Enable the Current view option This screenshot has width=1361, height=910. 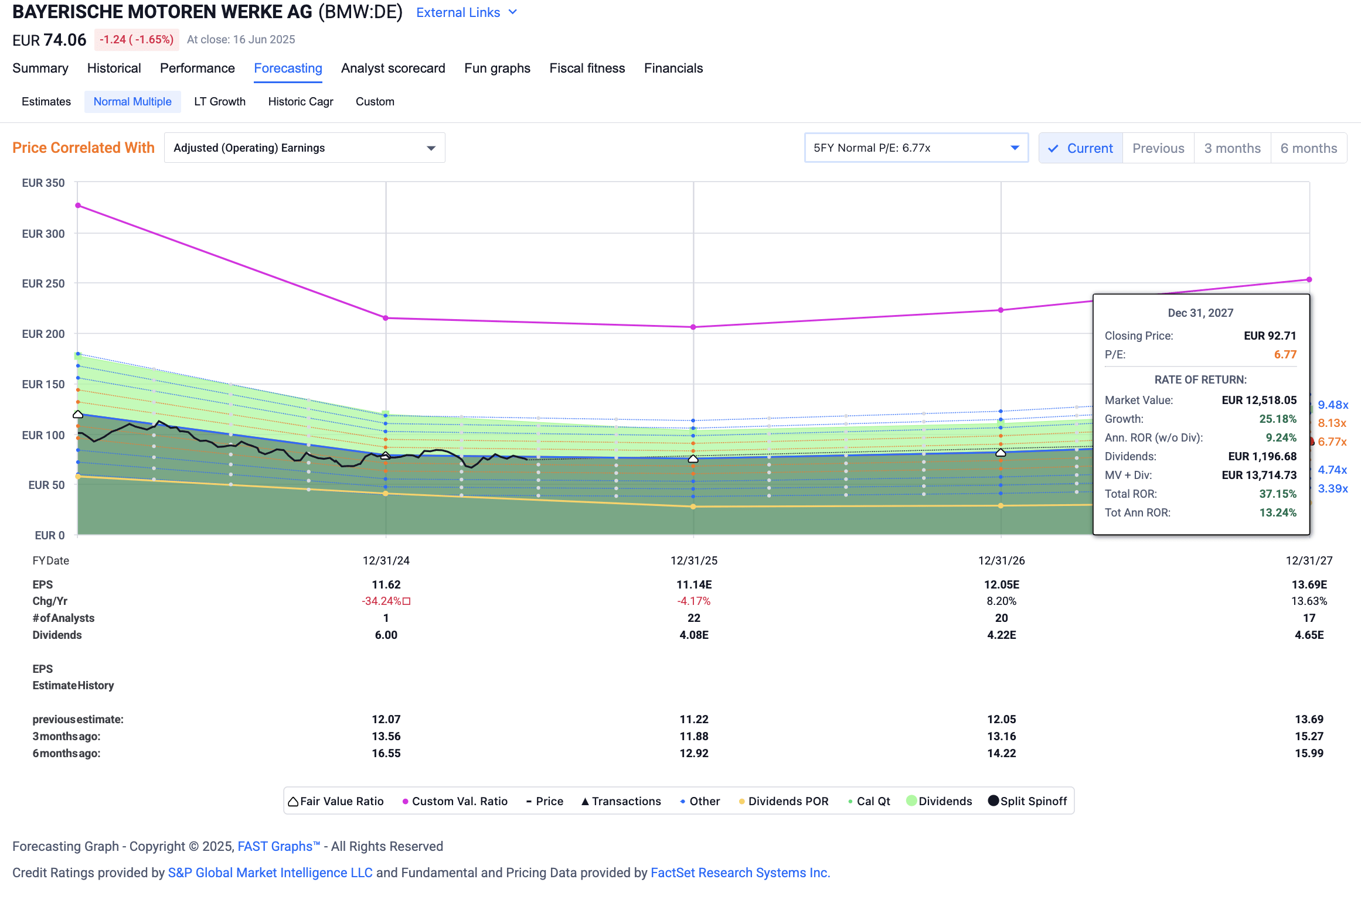click(1080, 148)
